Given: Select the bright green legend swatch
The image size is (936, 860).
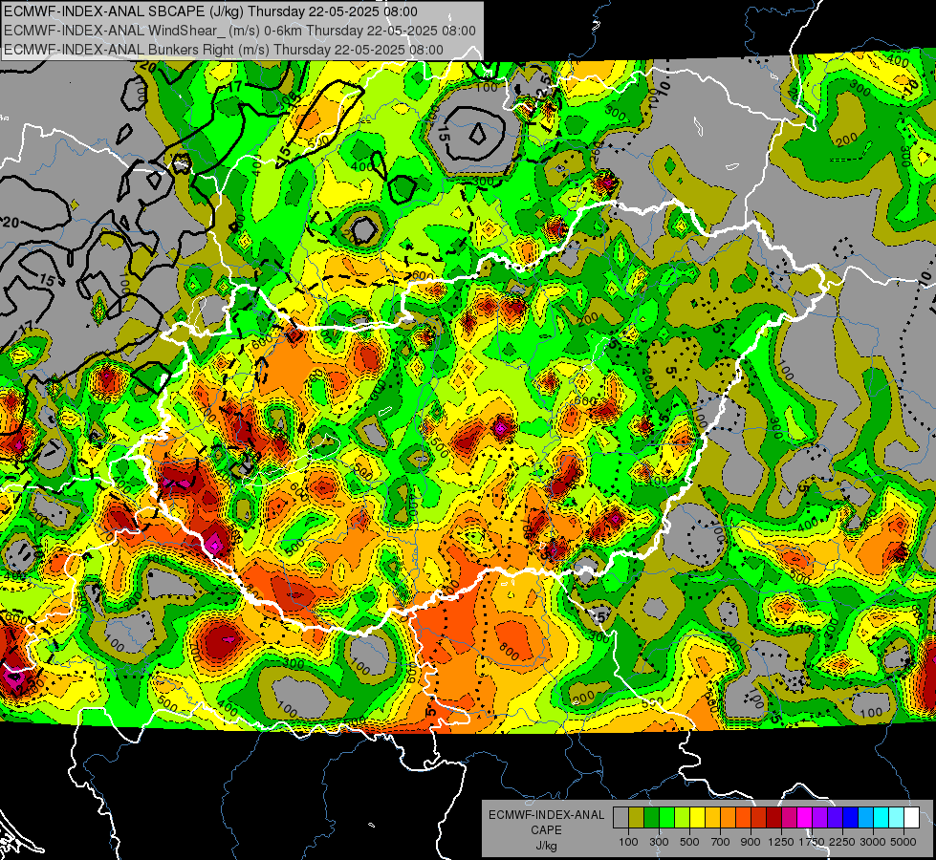Looking at the screenshot, I should [x=666, y=818].
